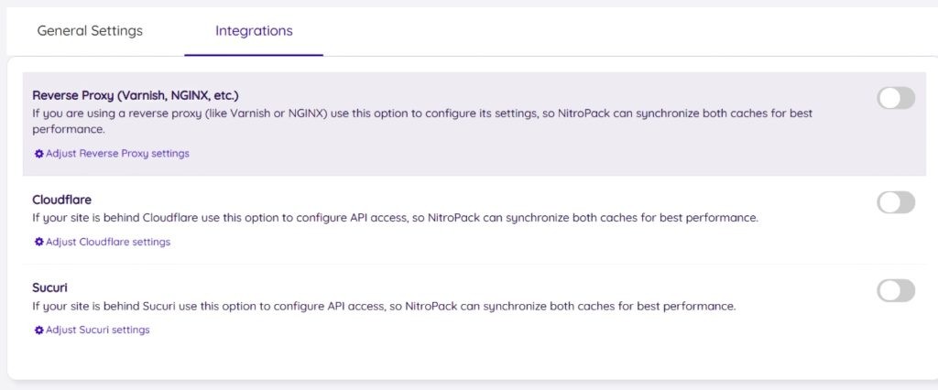Screen dimensions: 938x390
Task: Open the Adjust Cloudflare settings link
Action: click(108, 243)
